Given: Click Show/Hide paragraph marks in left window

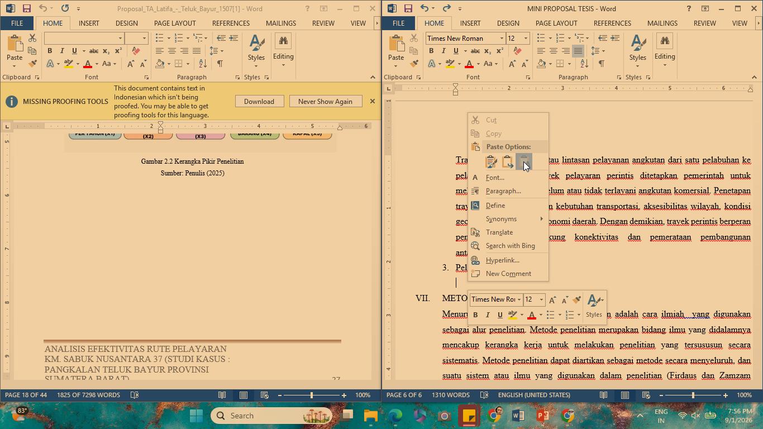Looking at the screenshot, I should pyautogui.click(x=220, y=64).
